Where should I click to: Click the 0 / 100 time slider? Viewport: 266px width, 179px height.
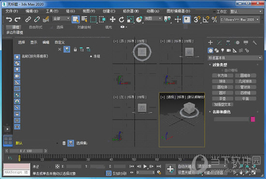26,151
